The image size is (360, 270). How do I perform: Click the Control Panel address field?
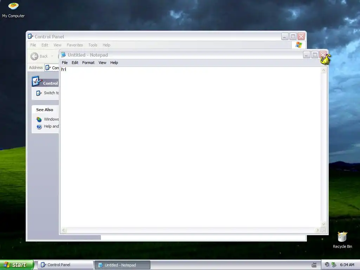click(x=52, y=68)
